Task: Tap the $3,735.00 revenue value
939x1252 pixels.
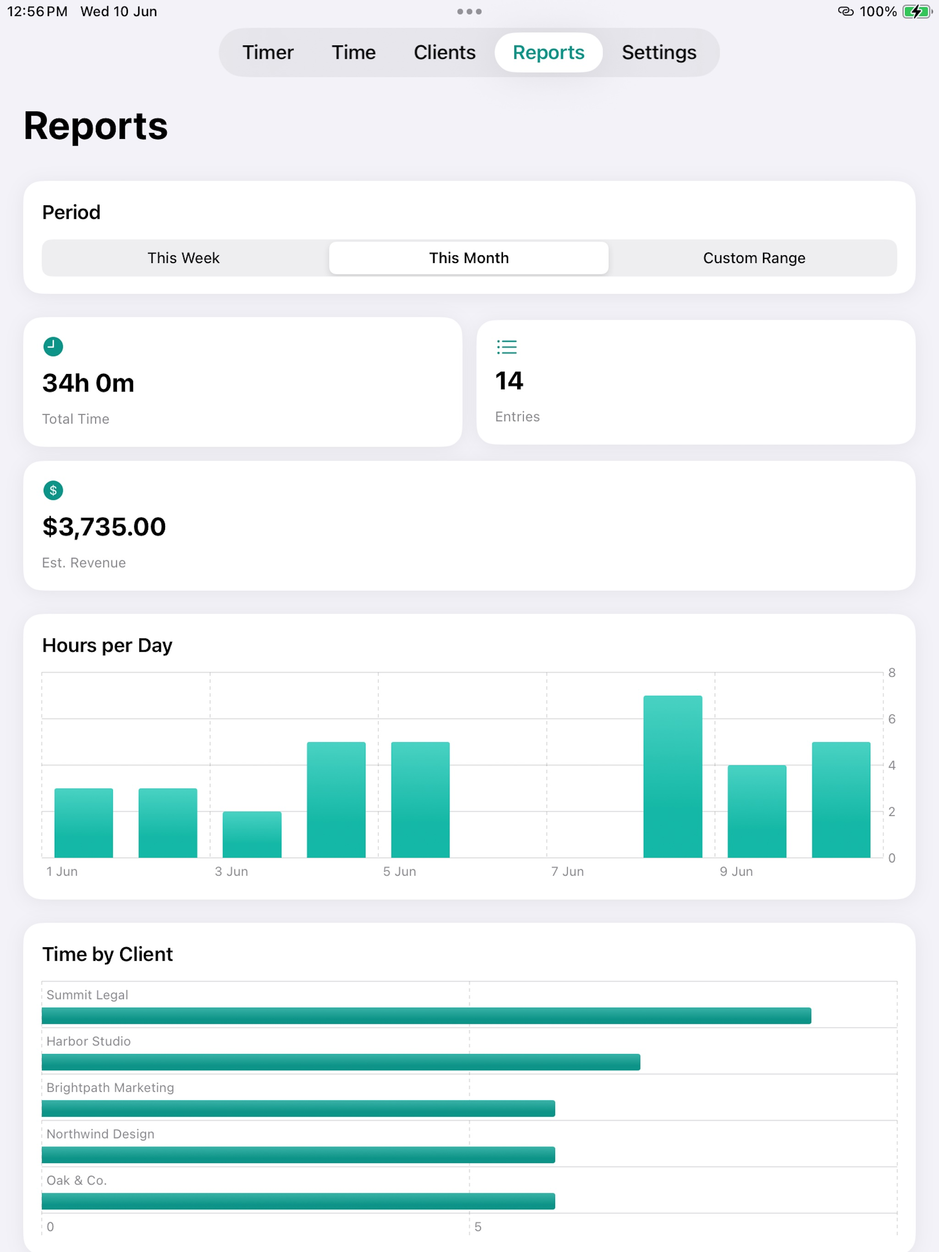Action: point(104,527)
